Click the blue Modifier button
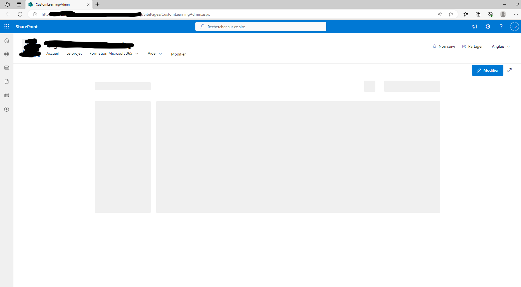Viewport: 521px width, 287px height. tap(487, 70)
